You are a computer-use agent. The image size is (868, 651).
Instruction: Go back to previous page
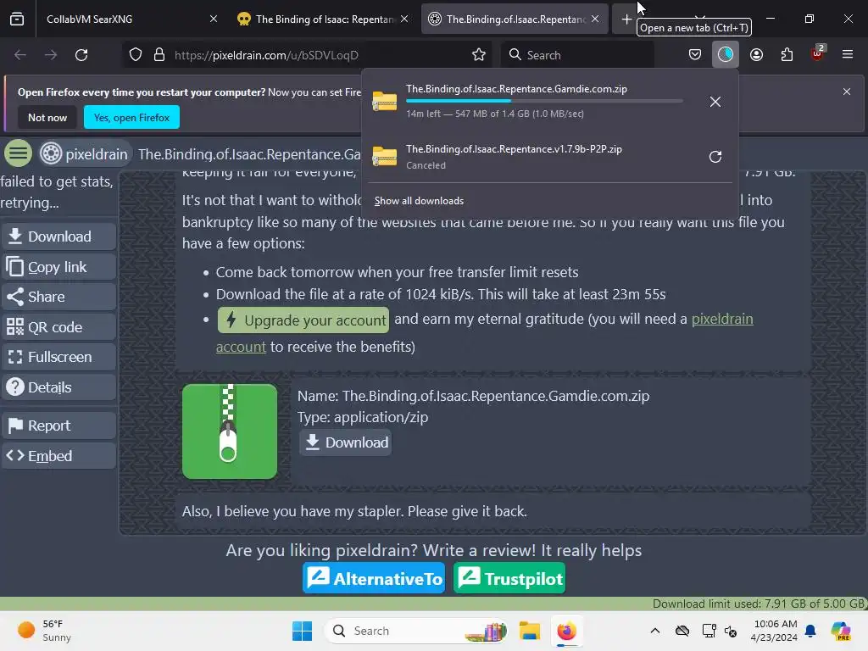(x=20, y=55)
